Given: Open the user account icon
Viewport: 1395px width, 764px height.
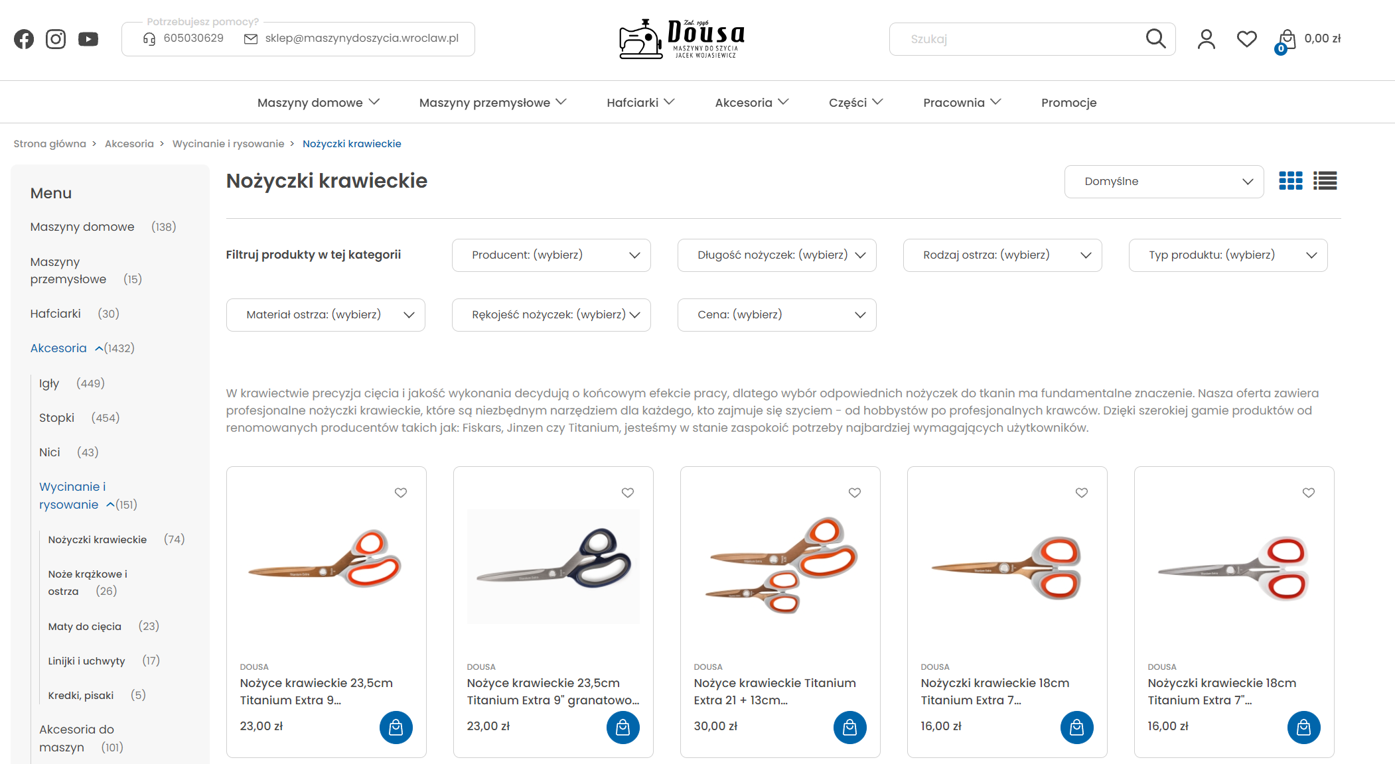Looking at the screenshot, I should tap(1207, 39).
